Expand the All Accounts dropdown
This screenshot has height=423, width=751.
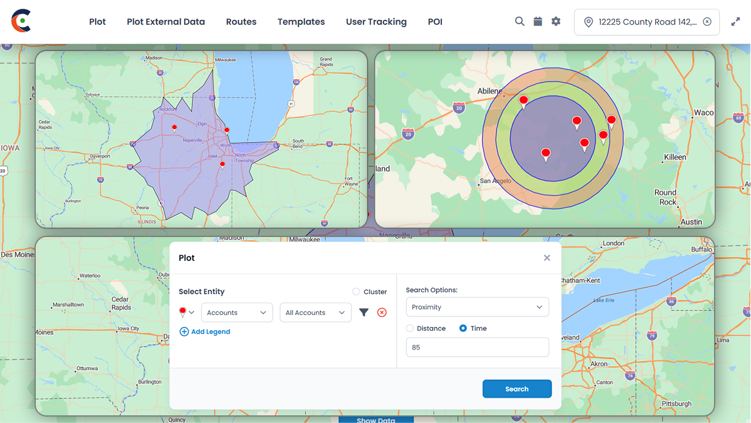(315, 313)
